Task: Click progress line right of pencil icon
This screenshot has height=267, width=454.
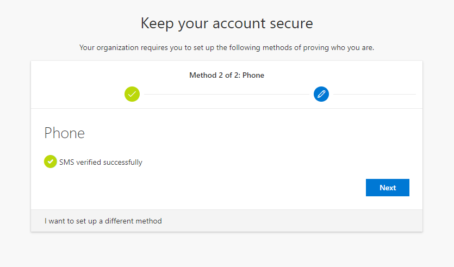Action: tap(375, 94)
